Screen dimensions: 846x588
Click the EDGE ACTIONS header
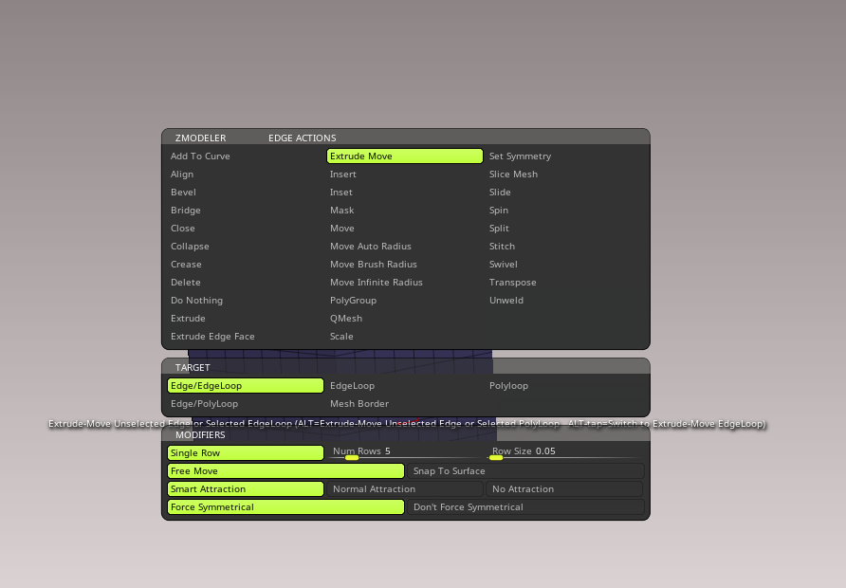pos(303,138)
